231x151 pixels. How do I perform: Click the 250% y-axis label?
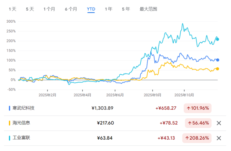coord(11,31)
